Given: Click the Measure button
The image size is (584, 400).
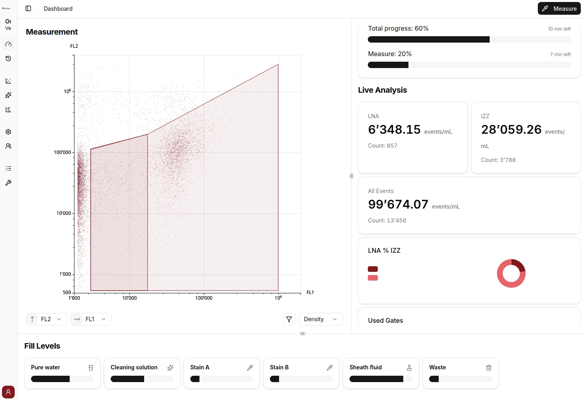Looking at the screenshot, I should (x=559, y=8).
